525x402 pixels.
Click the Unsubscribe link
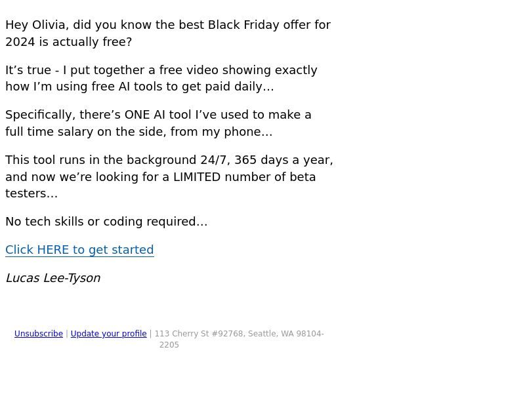point(39,334)
